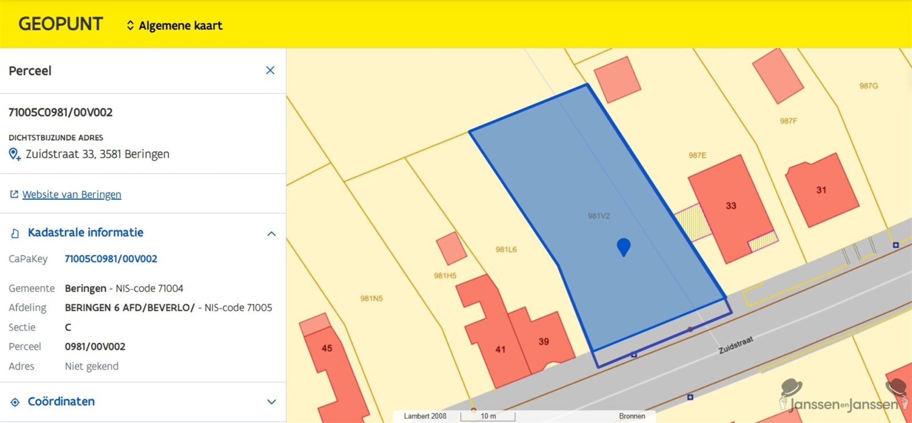Select building number 33 on the map
Viewport: 912px width, 423px height.
[731, 206]
